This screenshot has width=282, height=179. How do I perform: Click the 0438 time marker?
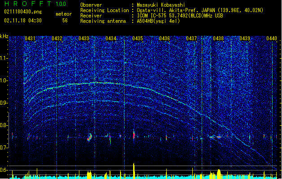tap(218, 38)
